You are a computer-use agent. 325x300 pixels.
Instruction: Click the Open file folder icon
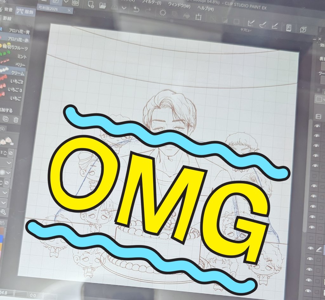(103, 5)
